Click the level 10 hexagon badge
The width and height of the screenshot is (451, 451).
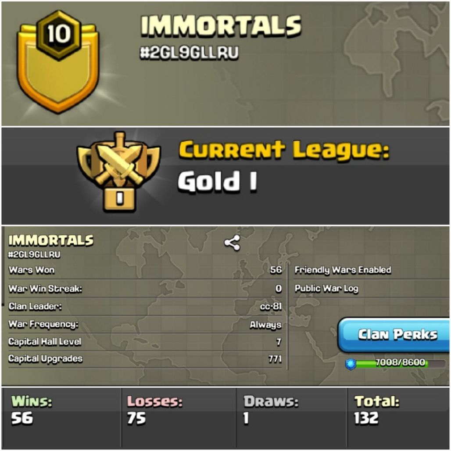pos(59,35)
